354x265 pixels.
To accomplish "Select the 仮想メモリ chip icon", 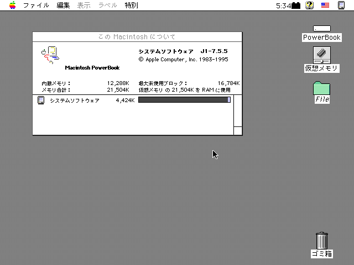I will [x=322, y=55].
